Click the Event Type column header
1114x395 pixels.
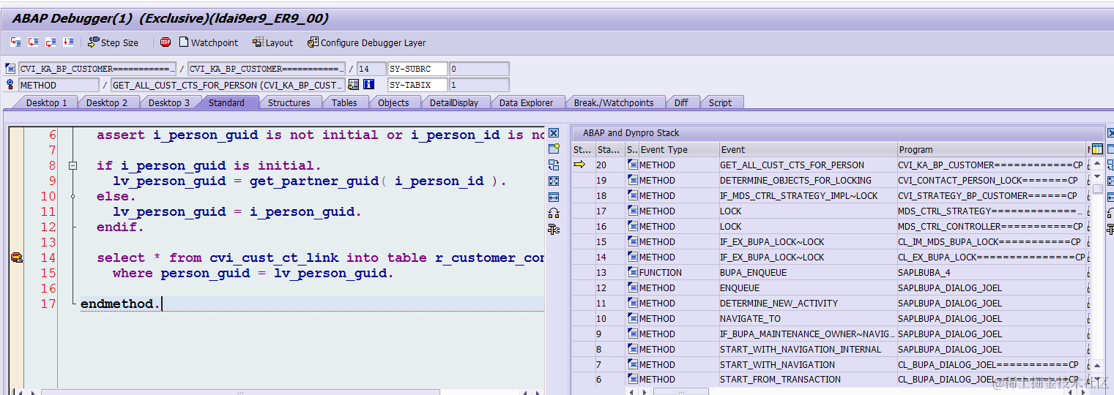678,149
